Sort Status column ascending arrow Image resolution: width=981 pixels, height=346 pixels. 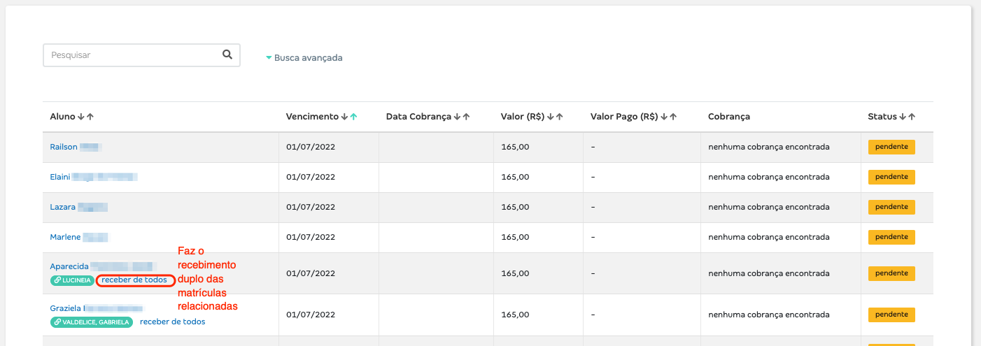(912, 117)
